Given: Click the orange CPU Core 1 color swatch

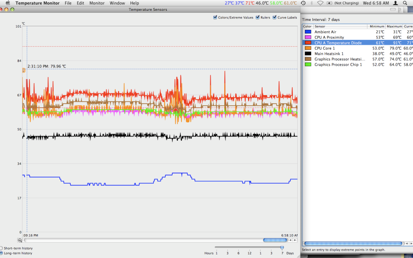Looking at the screenshot, I should [x=308, y=48].
